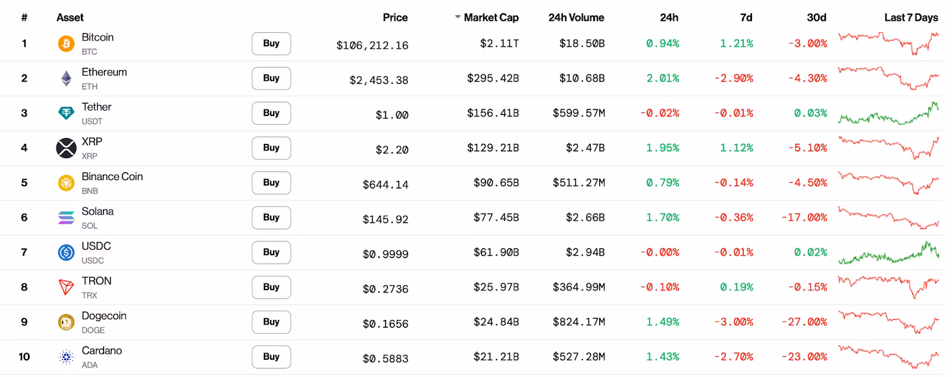The image size is (952, 377).
Task: Click the Tether green logo icon
Action: (x=66, y=113)
